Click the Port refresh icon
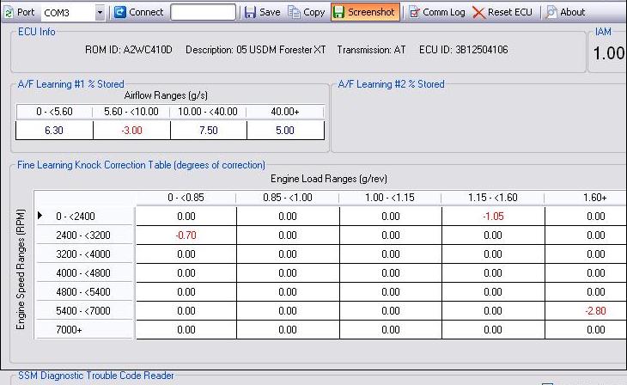Image resolution: width=627 pixels, height=385 pixels. pos(9,12)
